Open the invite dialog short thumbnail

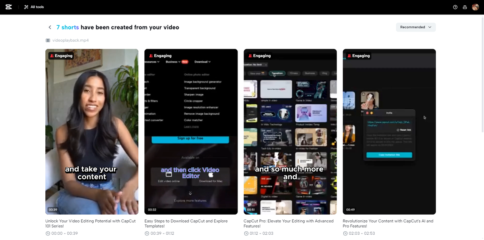tap(389, 132)
